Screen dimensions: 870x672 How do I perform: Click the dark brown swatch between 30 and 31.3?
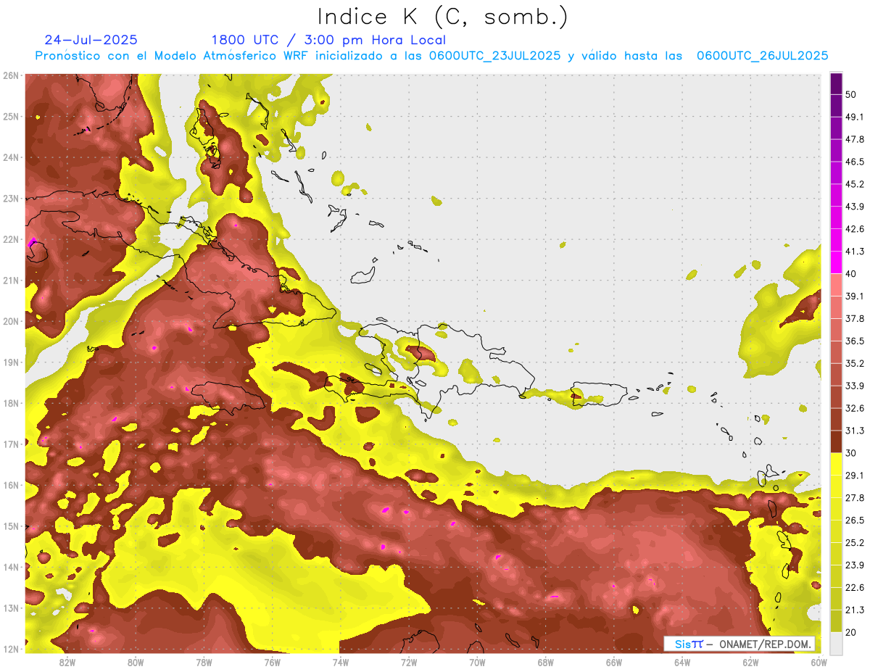point(836,441)
